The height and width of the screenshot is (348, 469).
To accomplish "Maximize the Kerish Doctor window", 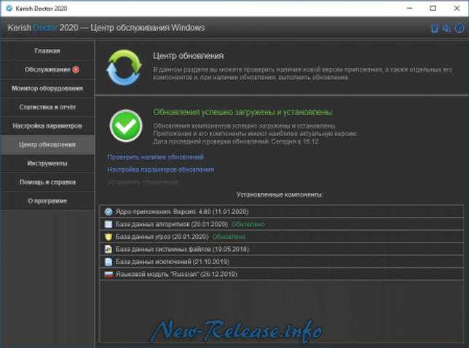I will [x=433, y=8].
